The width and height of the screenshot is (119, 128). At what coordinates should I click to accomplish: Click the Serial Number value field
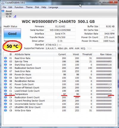pos(60,30)
